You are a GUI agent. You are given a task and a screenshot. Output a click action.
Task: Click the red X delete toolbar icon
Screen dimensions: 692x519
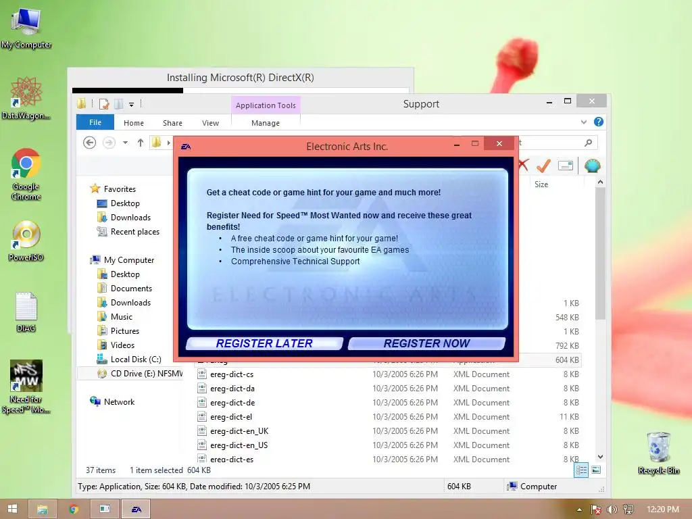pos(524,166)
